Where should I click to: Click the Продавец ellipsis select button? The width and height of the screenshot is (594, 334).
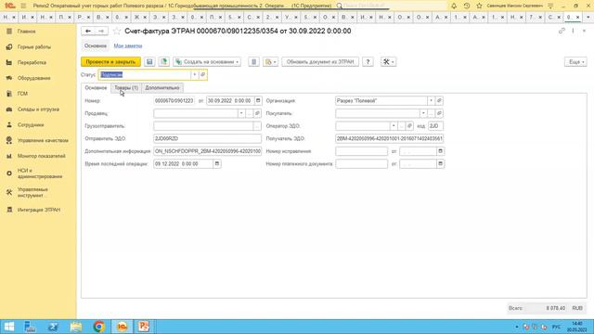point(249,113)
